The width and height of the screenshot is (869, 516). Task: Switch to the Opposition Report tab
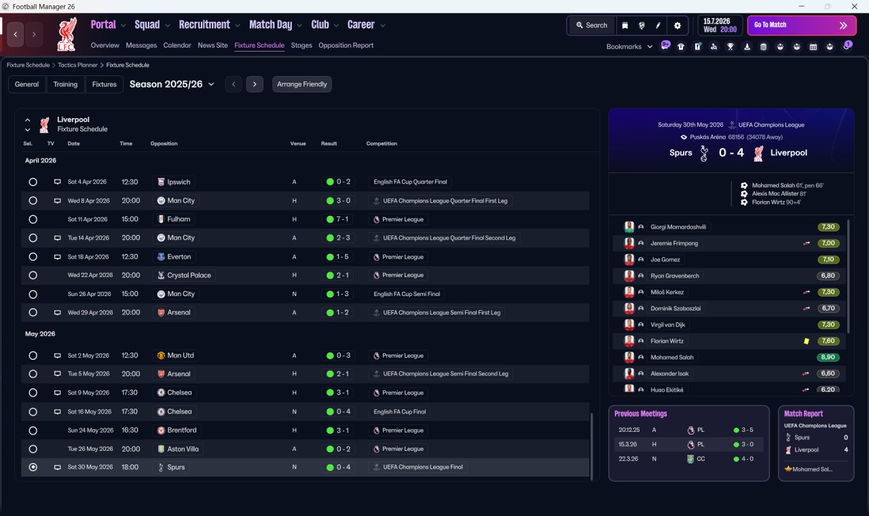[346, 45]
